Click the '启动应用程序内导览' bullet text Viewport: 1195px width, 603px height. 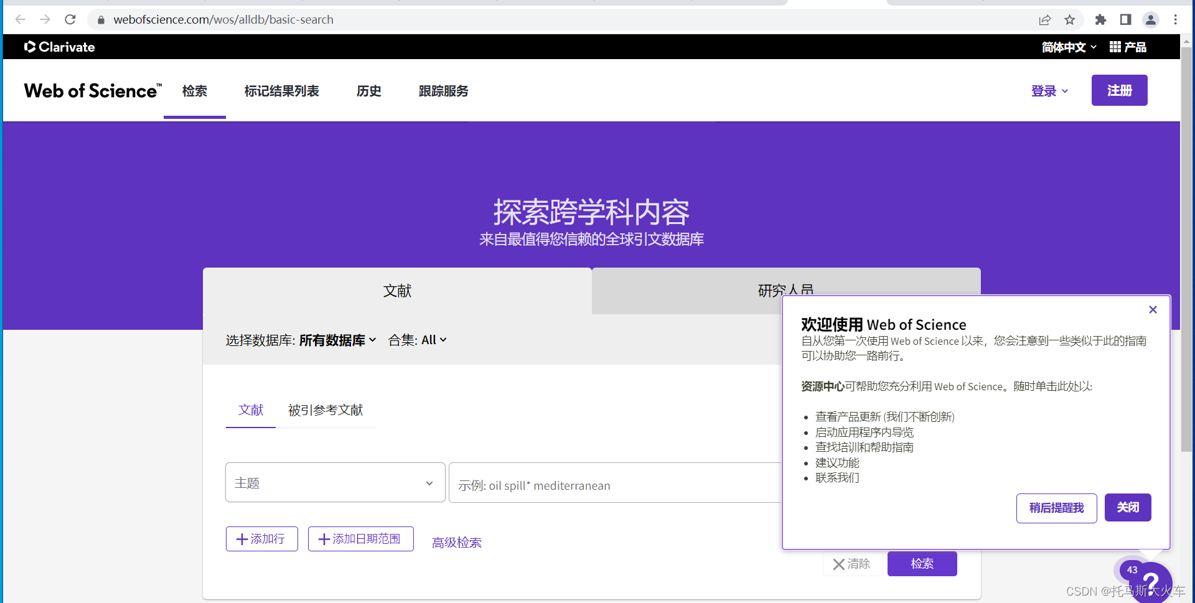point(865,432)
